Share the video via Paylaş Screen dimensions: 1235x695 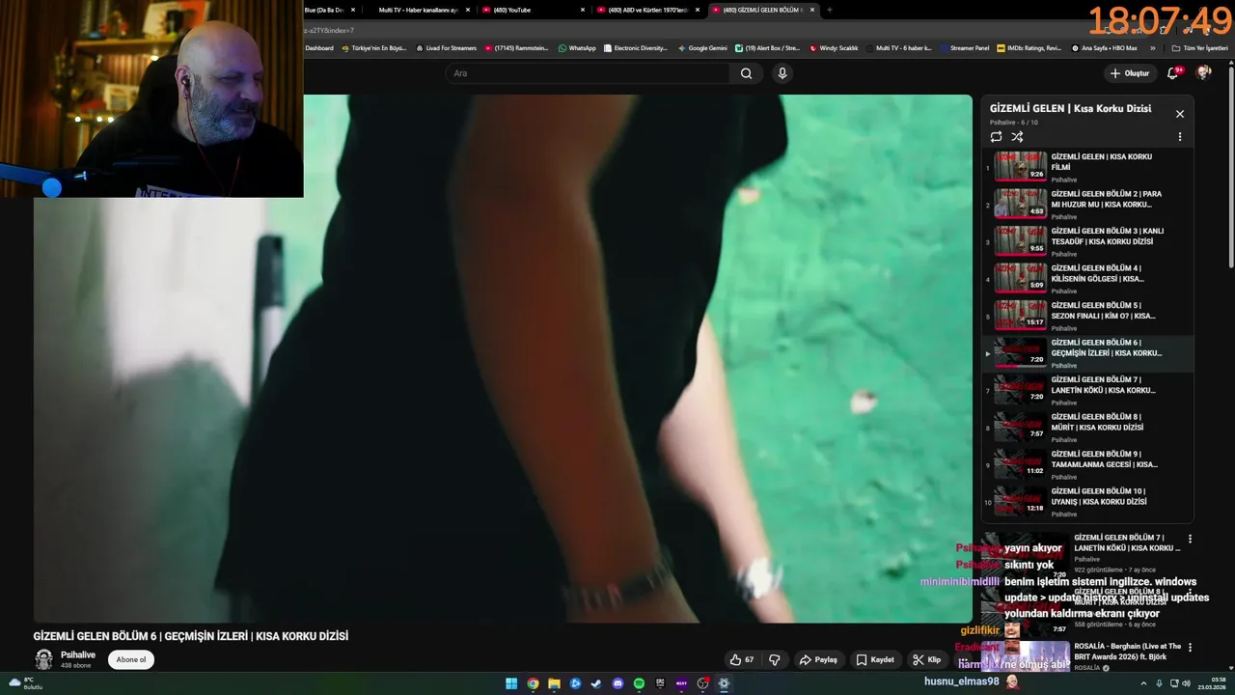pos(818,660)
